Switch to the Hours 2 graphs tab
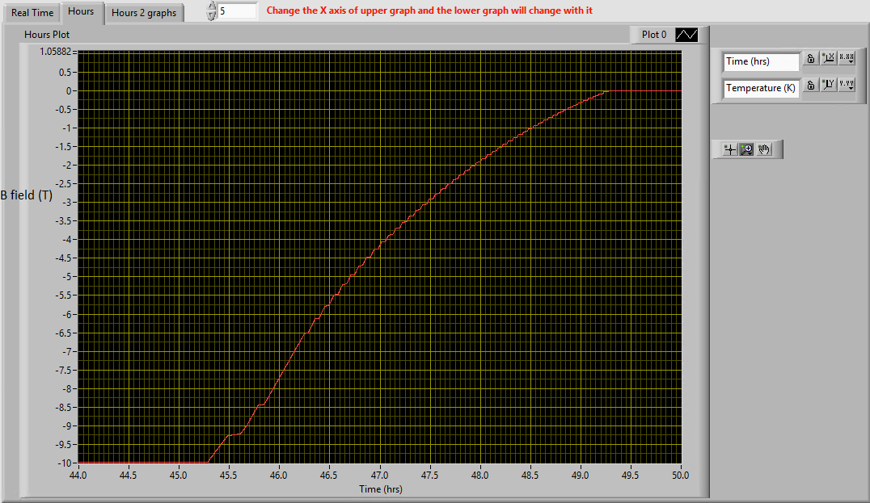This screenshot has height=503, width=870. [x=144, y=13]
